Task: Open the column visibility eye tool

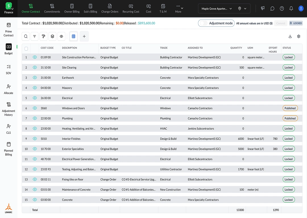Action: 61,36
